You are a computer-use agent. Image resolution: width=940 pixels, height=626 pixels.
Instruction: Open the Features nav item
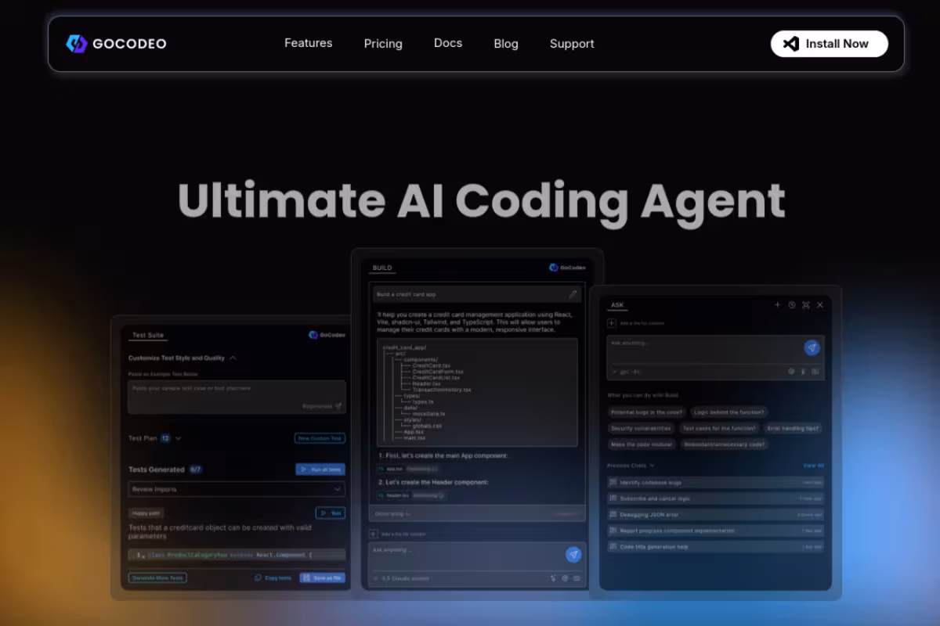[308, 43]
